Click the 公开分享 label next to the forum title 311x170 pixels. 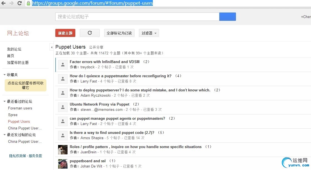96,47
